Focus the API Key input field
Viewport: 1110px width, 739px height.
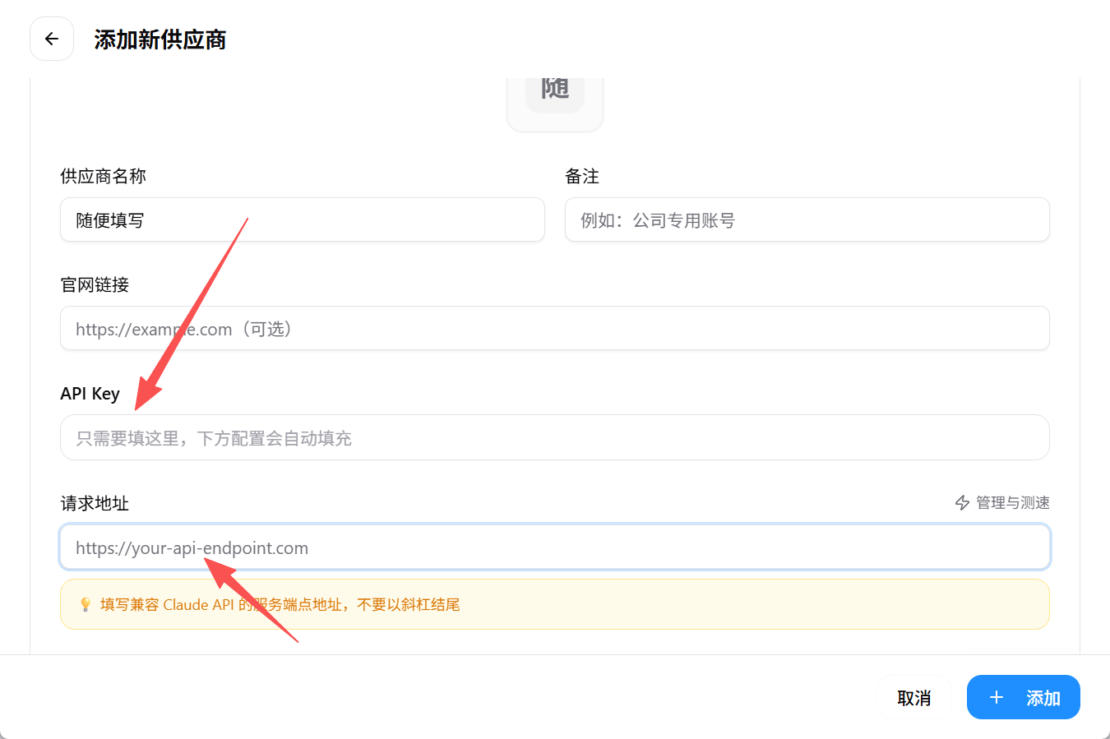click(555, 437)
